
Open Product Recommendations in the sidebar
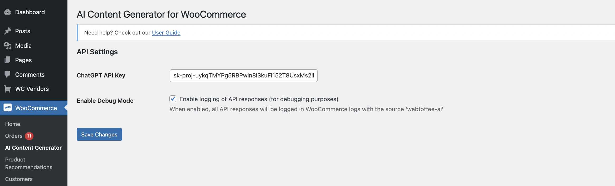coord(29,163)
